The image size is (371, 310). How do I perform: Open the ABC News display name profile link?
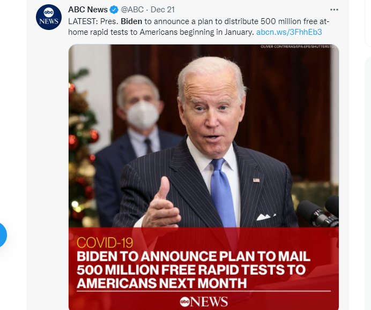tap(88, 10)
